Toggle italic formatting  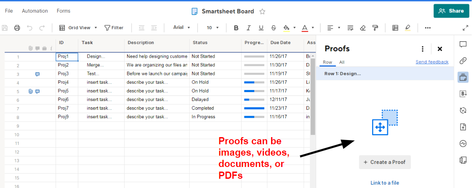248,28
